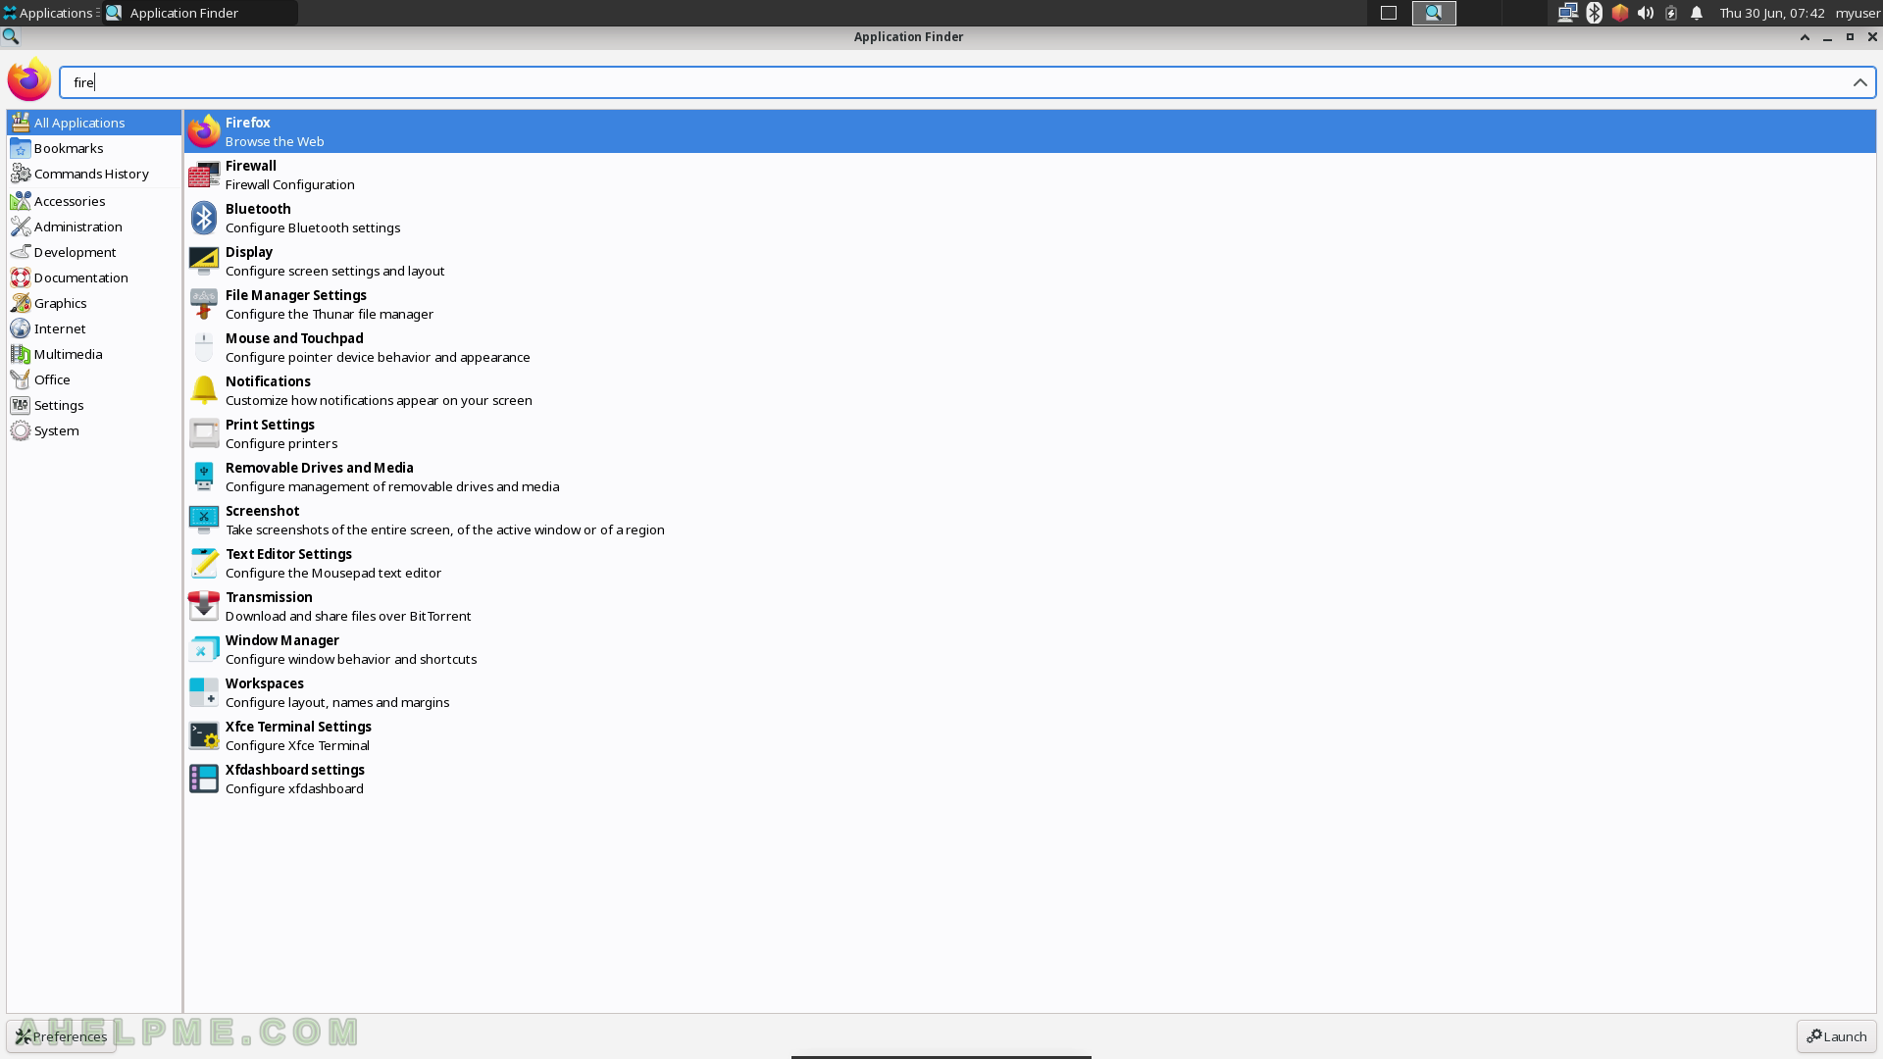Show the Bookmarks category
The height and width of the screenshot is (1059, 1883).
click(x=94, y=148)
